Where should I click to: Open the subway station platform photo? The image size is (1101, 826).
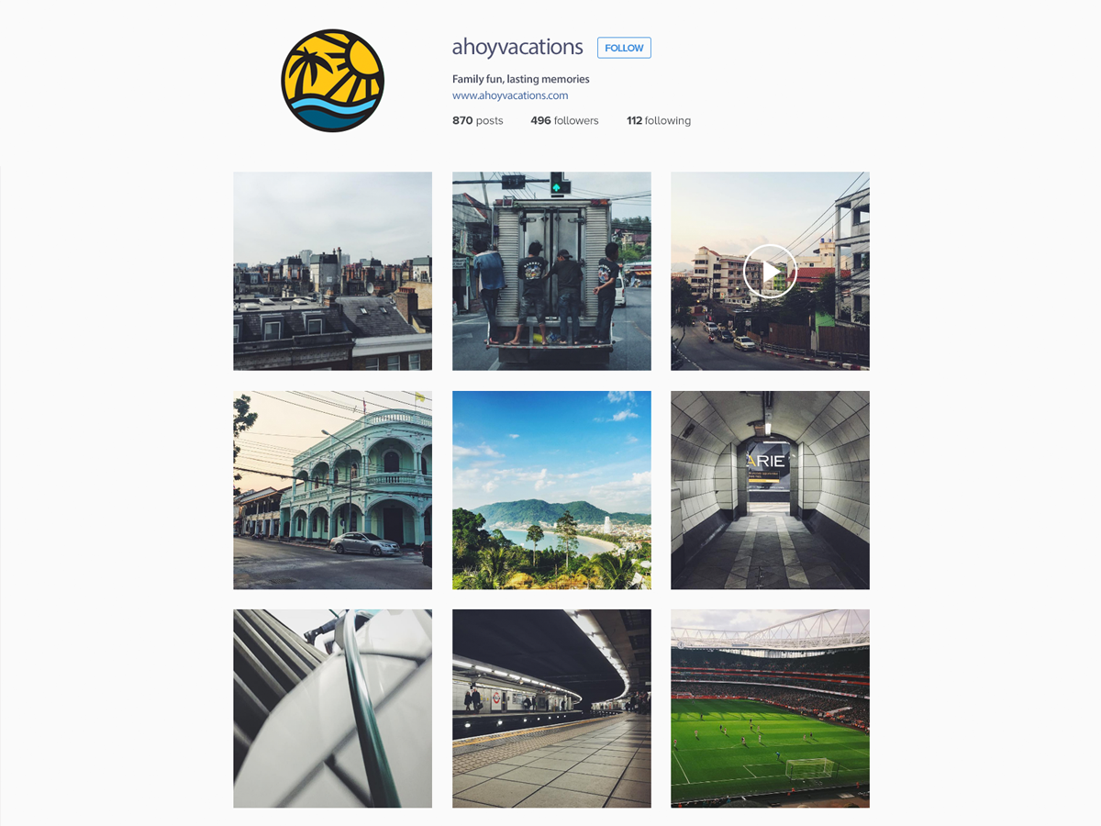551,709
